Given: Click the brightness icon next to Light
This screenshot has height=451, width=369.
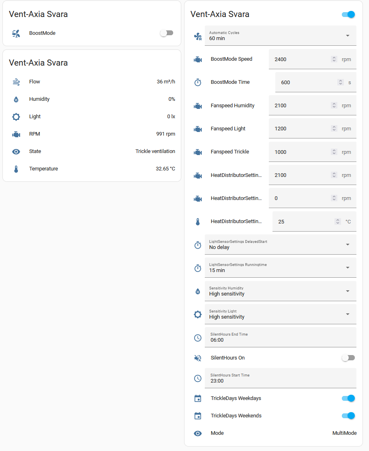Looking at the screenshot, I should (x=16, y=117).
